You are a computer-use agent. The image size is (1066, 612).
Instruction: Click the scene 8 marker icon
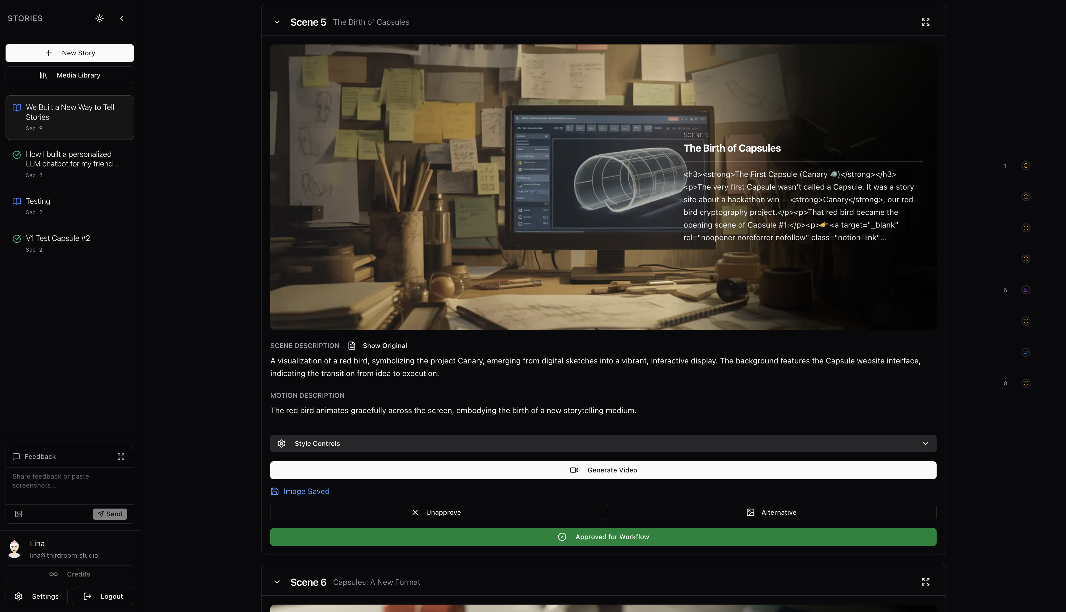1026,383
